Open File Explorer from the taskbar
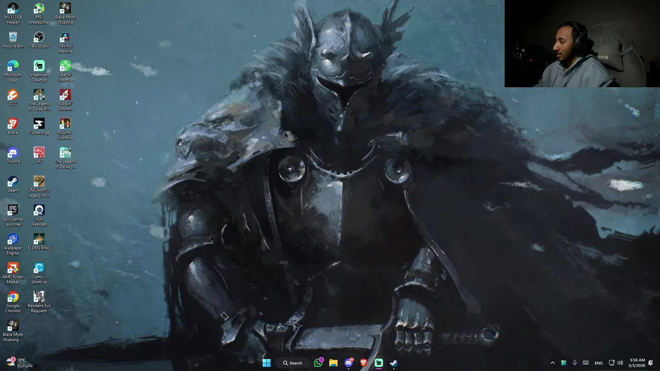The image size is (660, 371). tap(334, 363)
